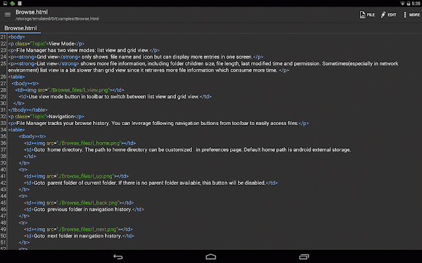The width and height of the screenshot is (422, 263).
Task: Click line number 51 in the gutter
Action: coord(3,243)
